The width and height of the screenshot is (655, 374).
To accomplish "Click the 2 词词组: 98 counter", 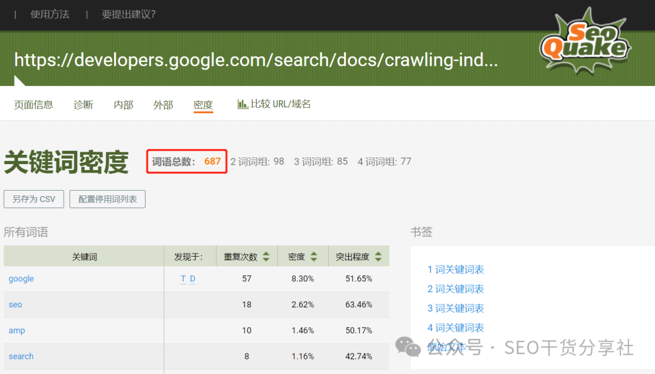I will coord(257,162).
